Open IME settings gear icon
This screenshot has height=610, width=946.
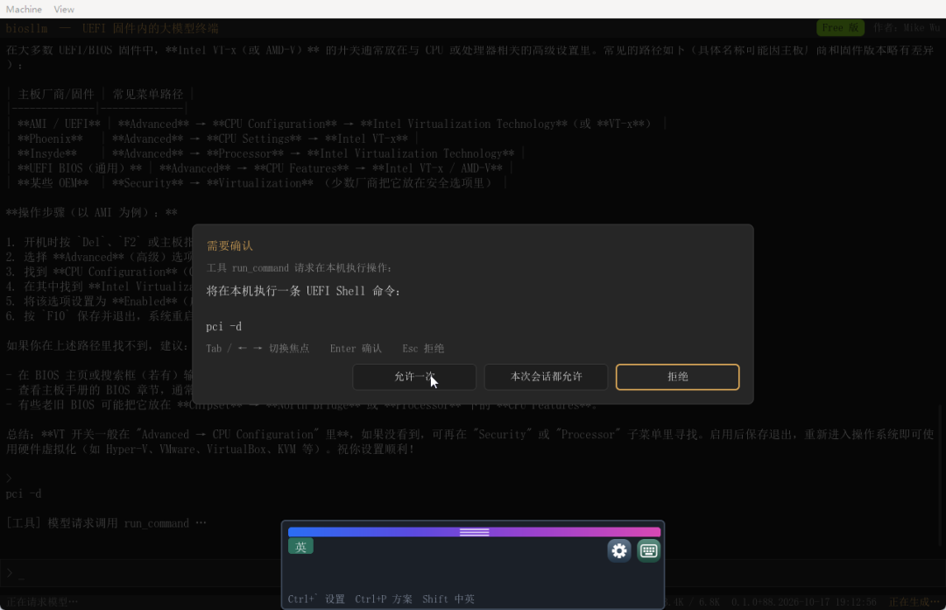click(619, 550)
